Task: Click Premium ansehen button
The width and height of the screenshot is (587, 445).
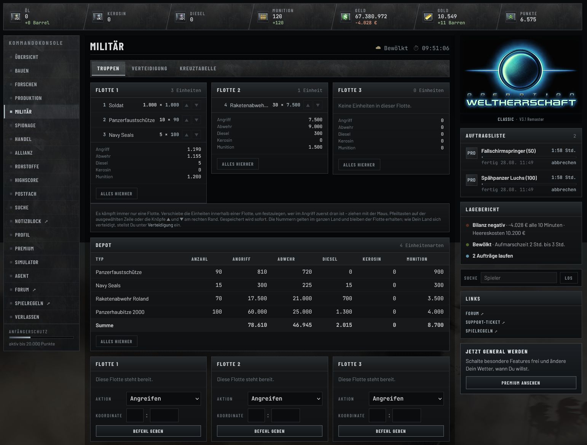Action: pyautogui.click(x=521, y=383)
